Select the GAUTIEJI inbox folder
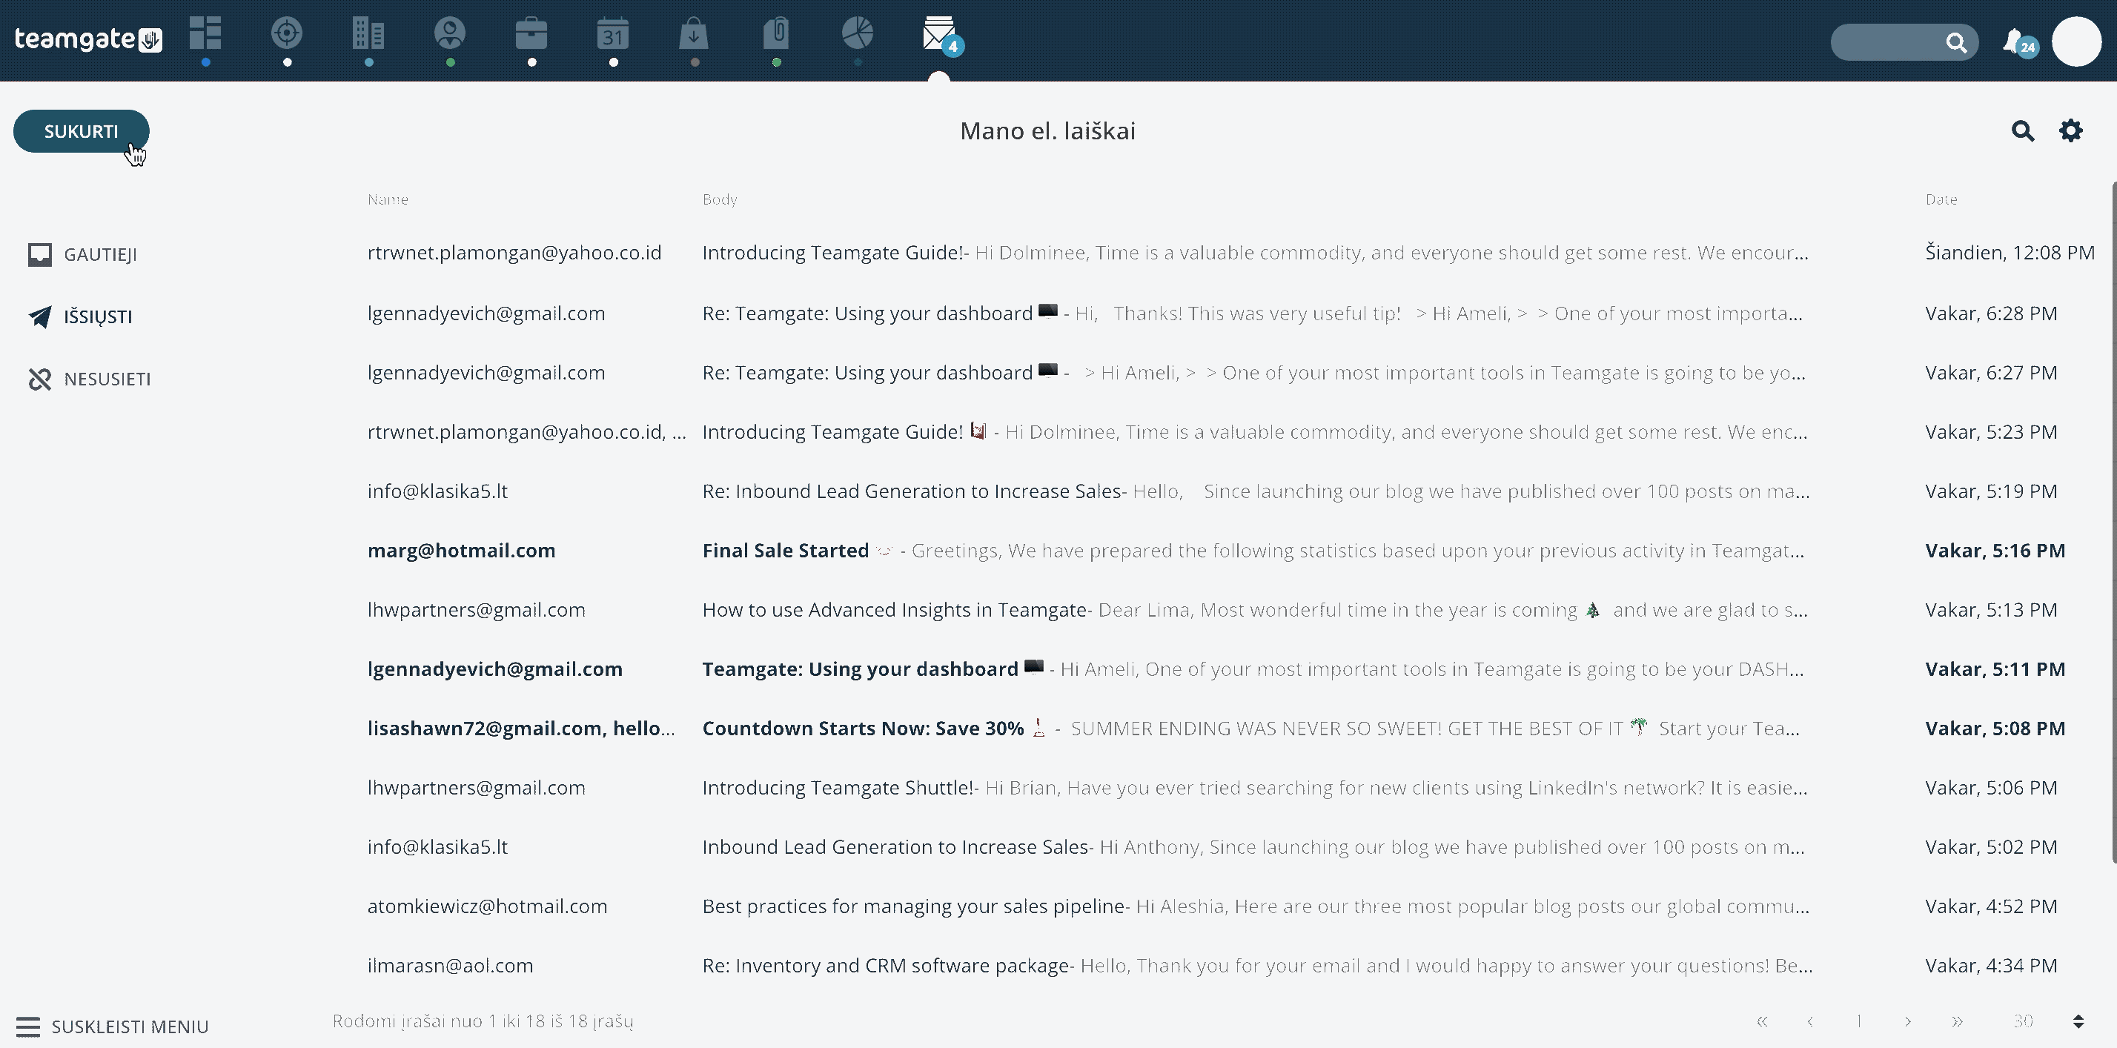This screenshot has height=1048, width=2117. point(82,255)
